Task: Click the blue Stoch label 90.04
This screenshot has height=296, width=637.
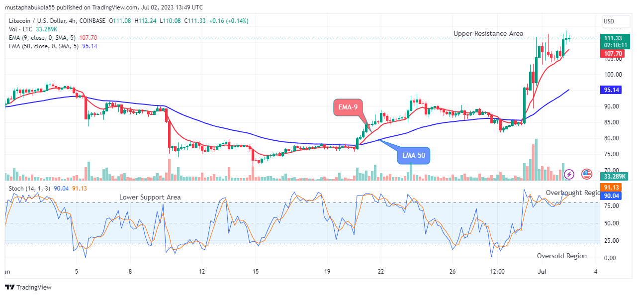Action: coord(610,196)
